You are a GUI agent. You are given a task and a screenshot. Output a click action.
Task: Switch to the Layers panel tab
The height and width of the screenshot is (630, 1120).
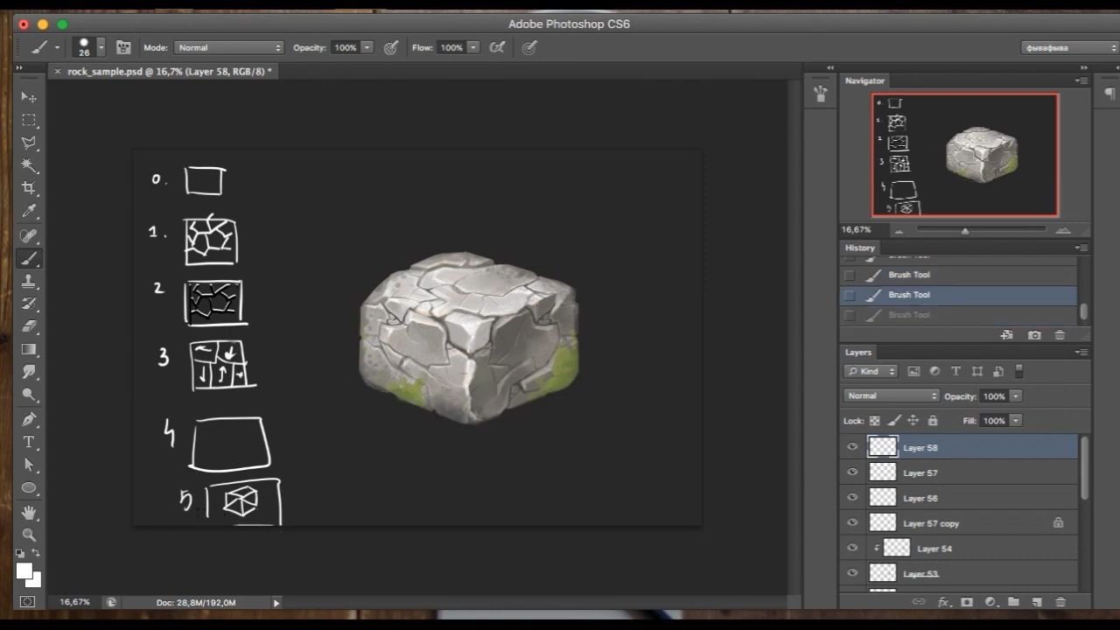(857, 352)
